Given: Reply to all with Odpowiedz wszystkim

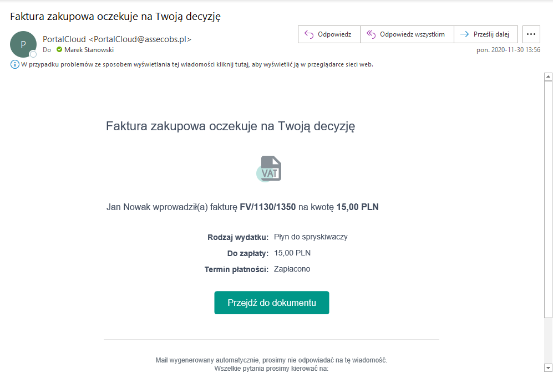Looking at the screenshot, I should (x=407, y=34).
